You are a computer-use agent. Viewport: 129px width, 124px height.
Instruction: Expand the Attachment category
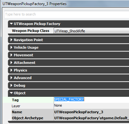(11, 63)
